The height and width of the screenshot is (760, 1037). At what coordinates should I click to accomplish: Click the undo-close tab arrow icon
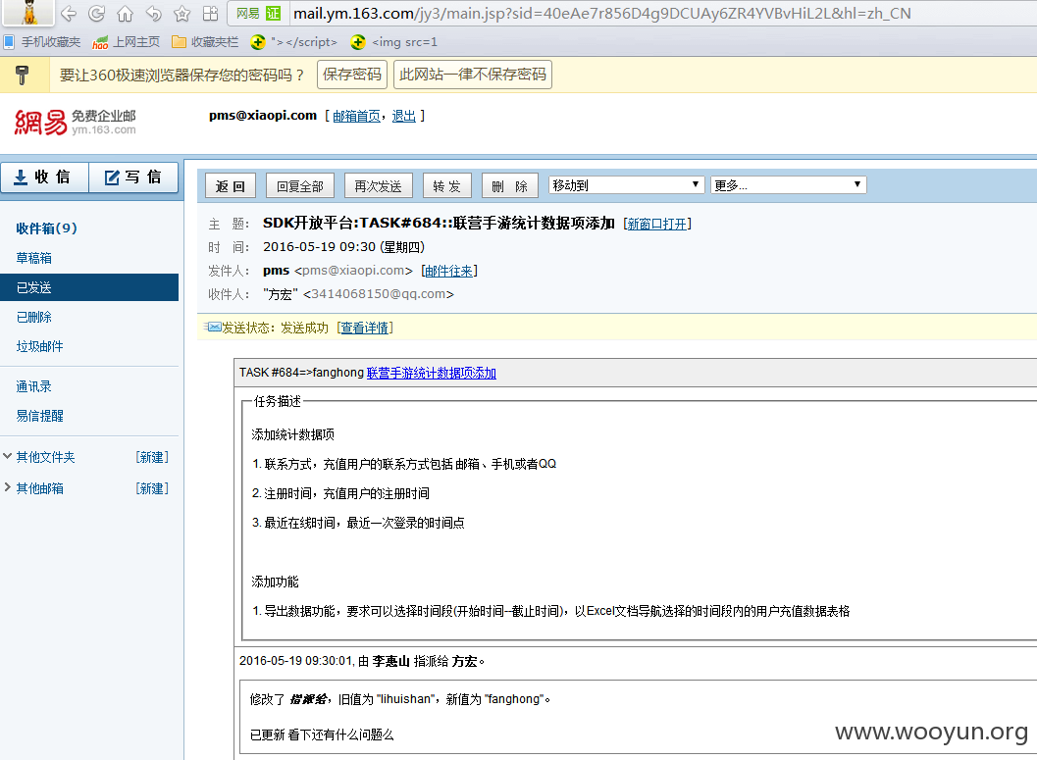click(x=153, y=13)
